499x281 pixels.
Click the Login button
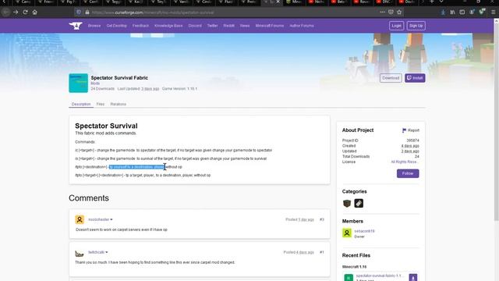(x=396, y=26)
